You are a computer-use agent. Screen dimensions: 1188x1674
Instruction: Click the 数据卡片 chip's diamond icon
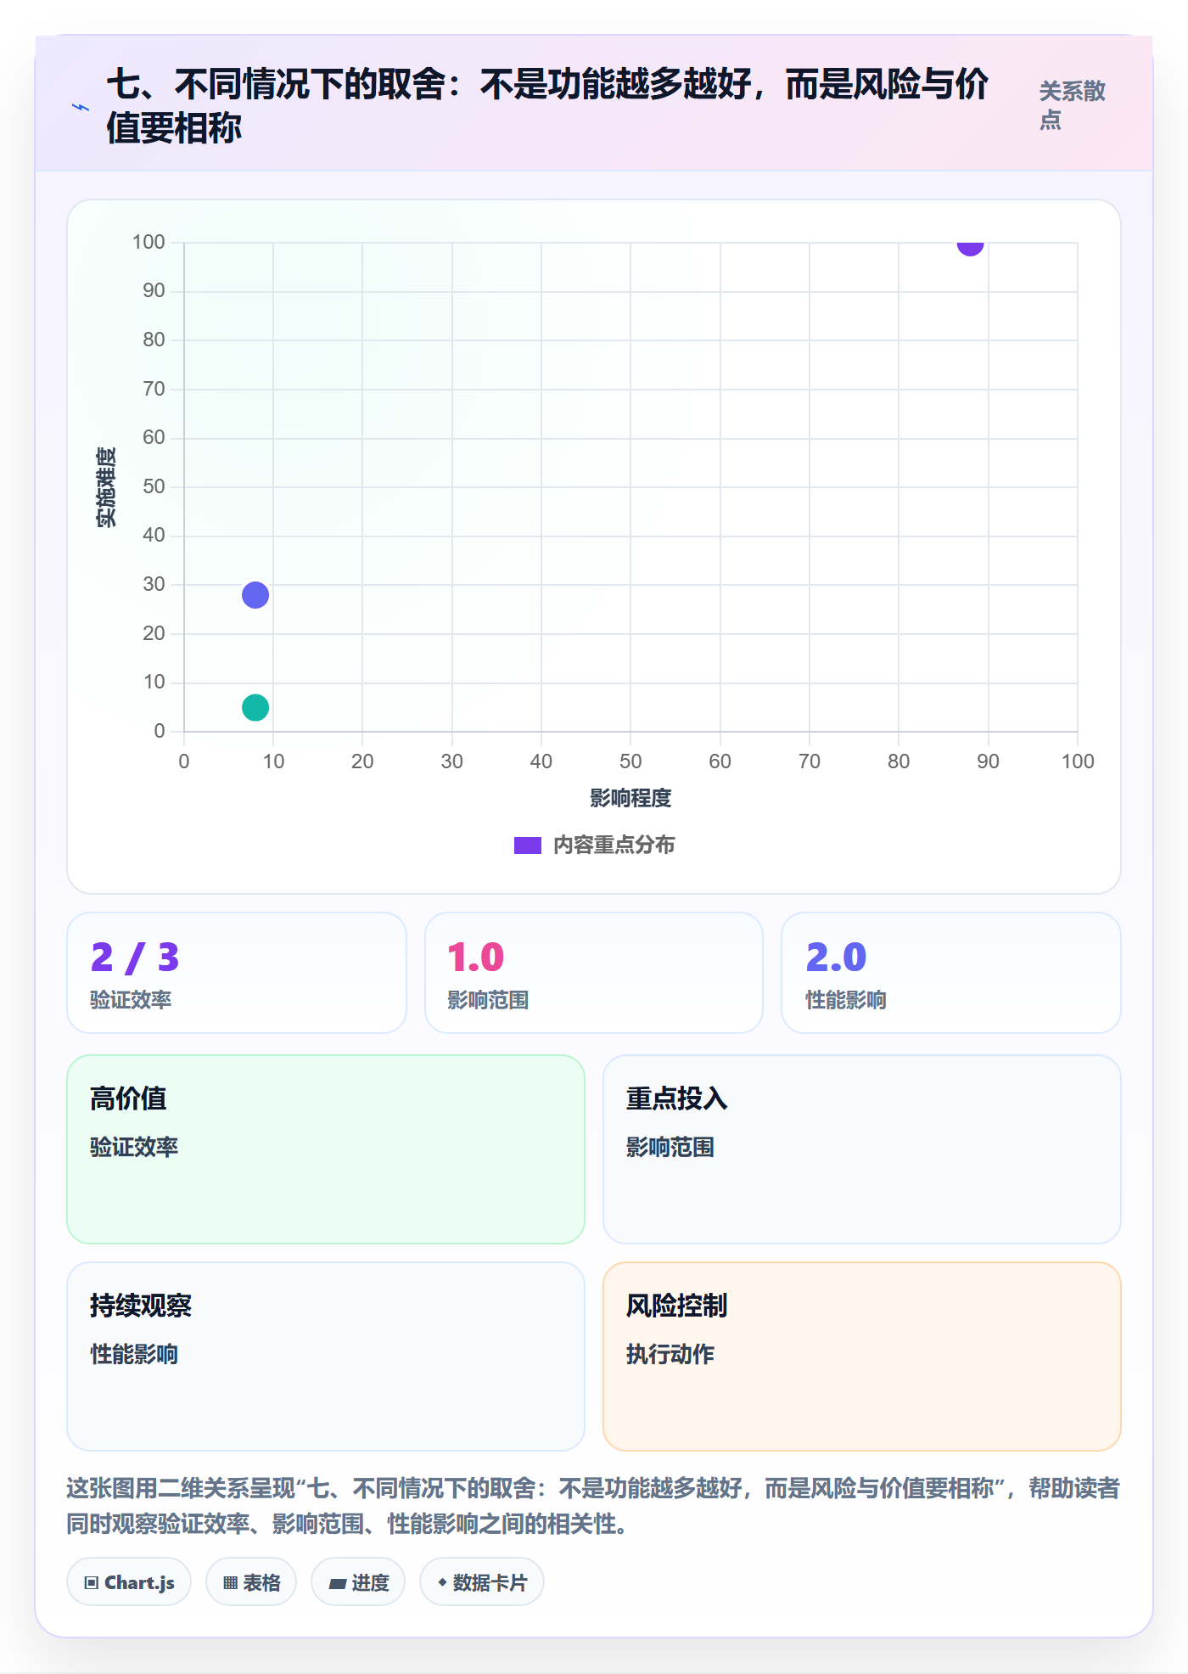click(442, 1582)
